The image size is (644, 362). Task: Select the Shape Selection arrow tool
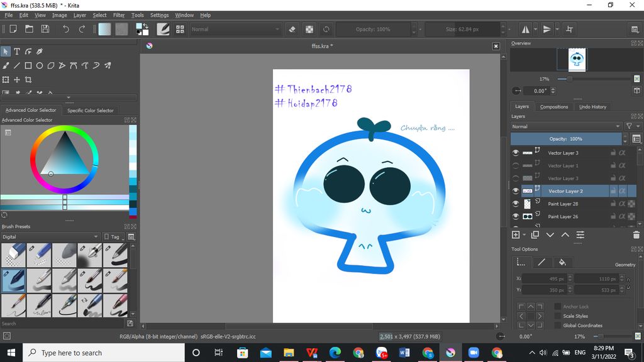click(6, 52)
